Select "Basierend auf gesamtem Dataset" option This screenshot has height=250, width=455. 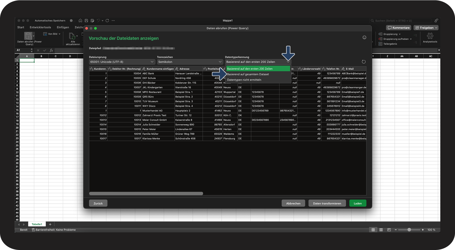pyautogui.click(x=248, y=74)
